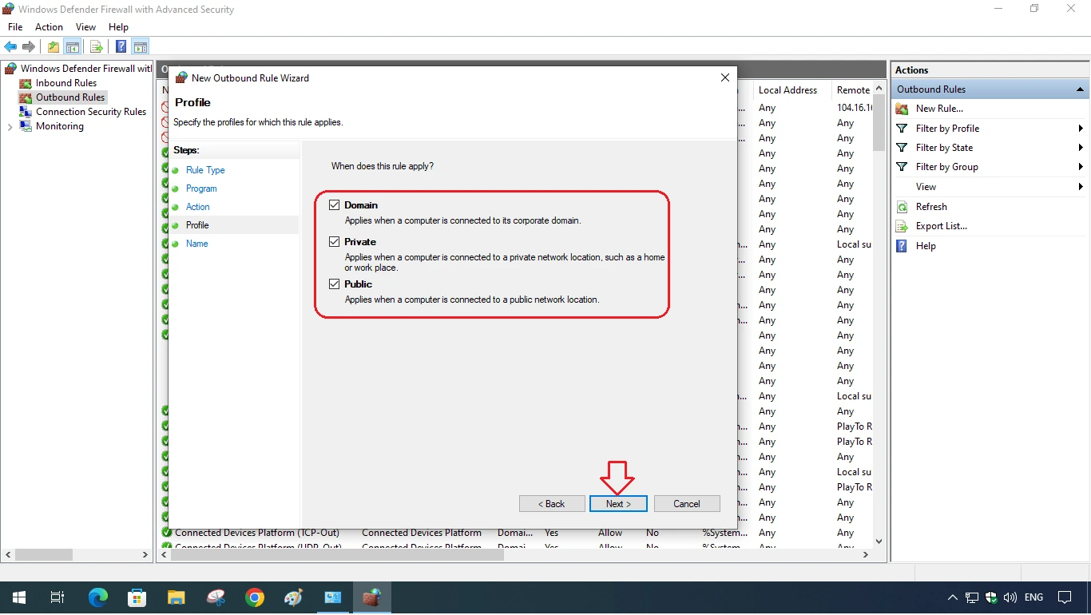Click the Back navigation arrow in the toolbar

[x=10, y=46]
